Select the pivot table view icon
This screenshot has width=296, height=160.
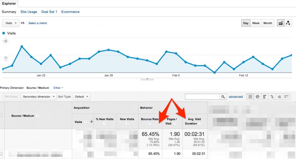click(x=287, y=97)
